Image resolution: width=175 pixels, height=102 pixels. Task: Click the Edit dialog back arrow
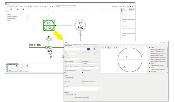[161, 42]
